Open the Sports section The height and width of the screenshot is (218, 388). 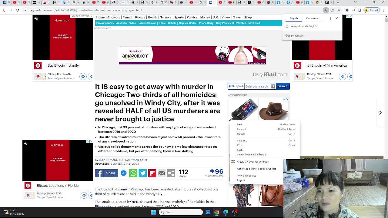click(179, 17)
